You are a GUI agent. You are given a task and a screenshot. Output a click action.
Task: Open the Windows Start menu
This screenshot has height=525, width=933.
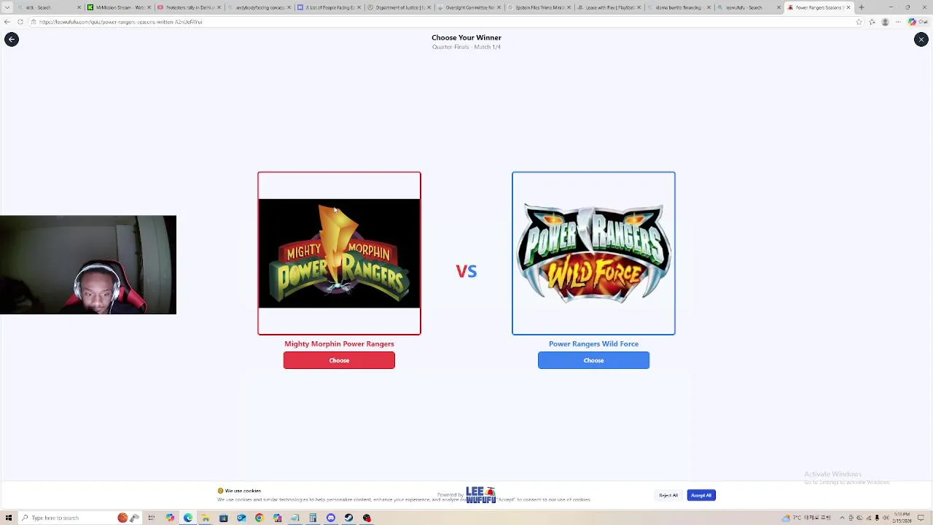point(9,518)
